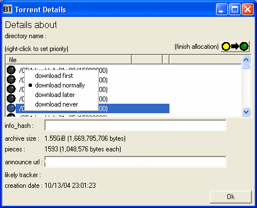The height and width of the screenshot is (208, 257).
Task: Click the 'Details about' heading
Action: 31,25
